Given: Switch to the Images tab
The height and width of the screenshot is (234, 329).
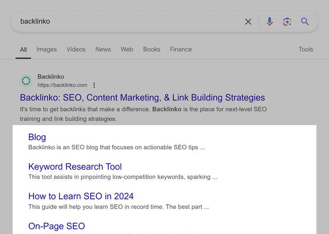Looking at the screenshot, I should 47,49.
